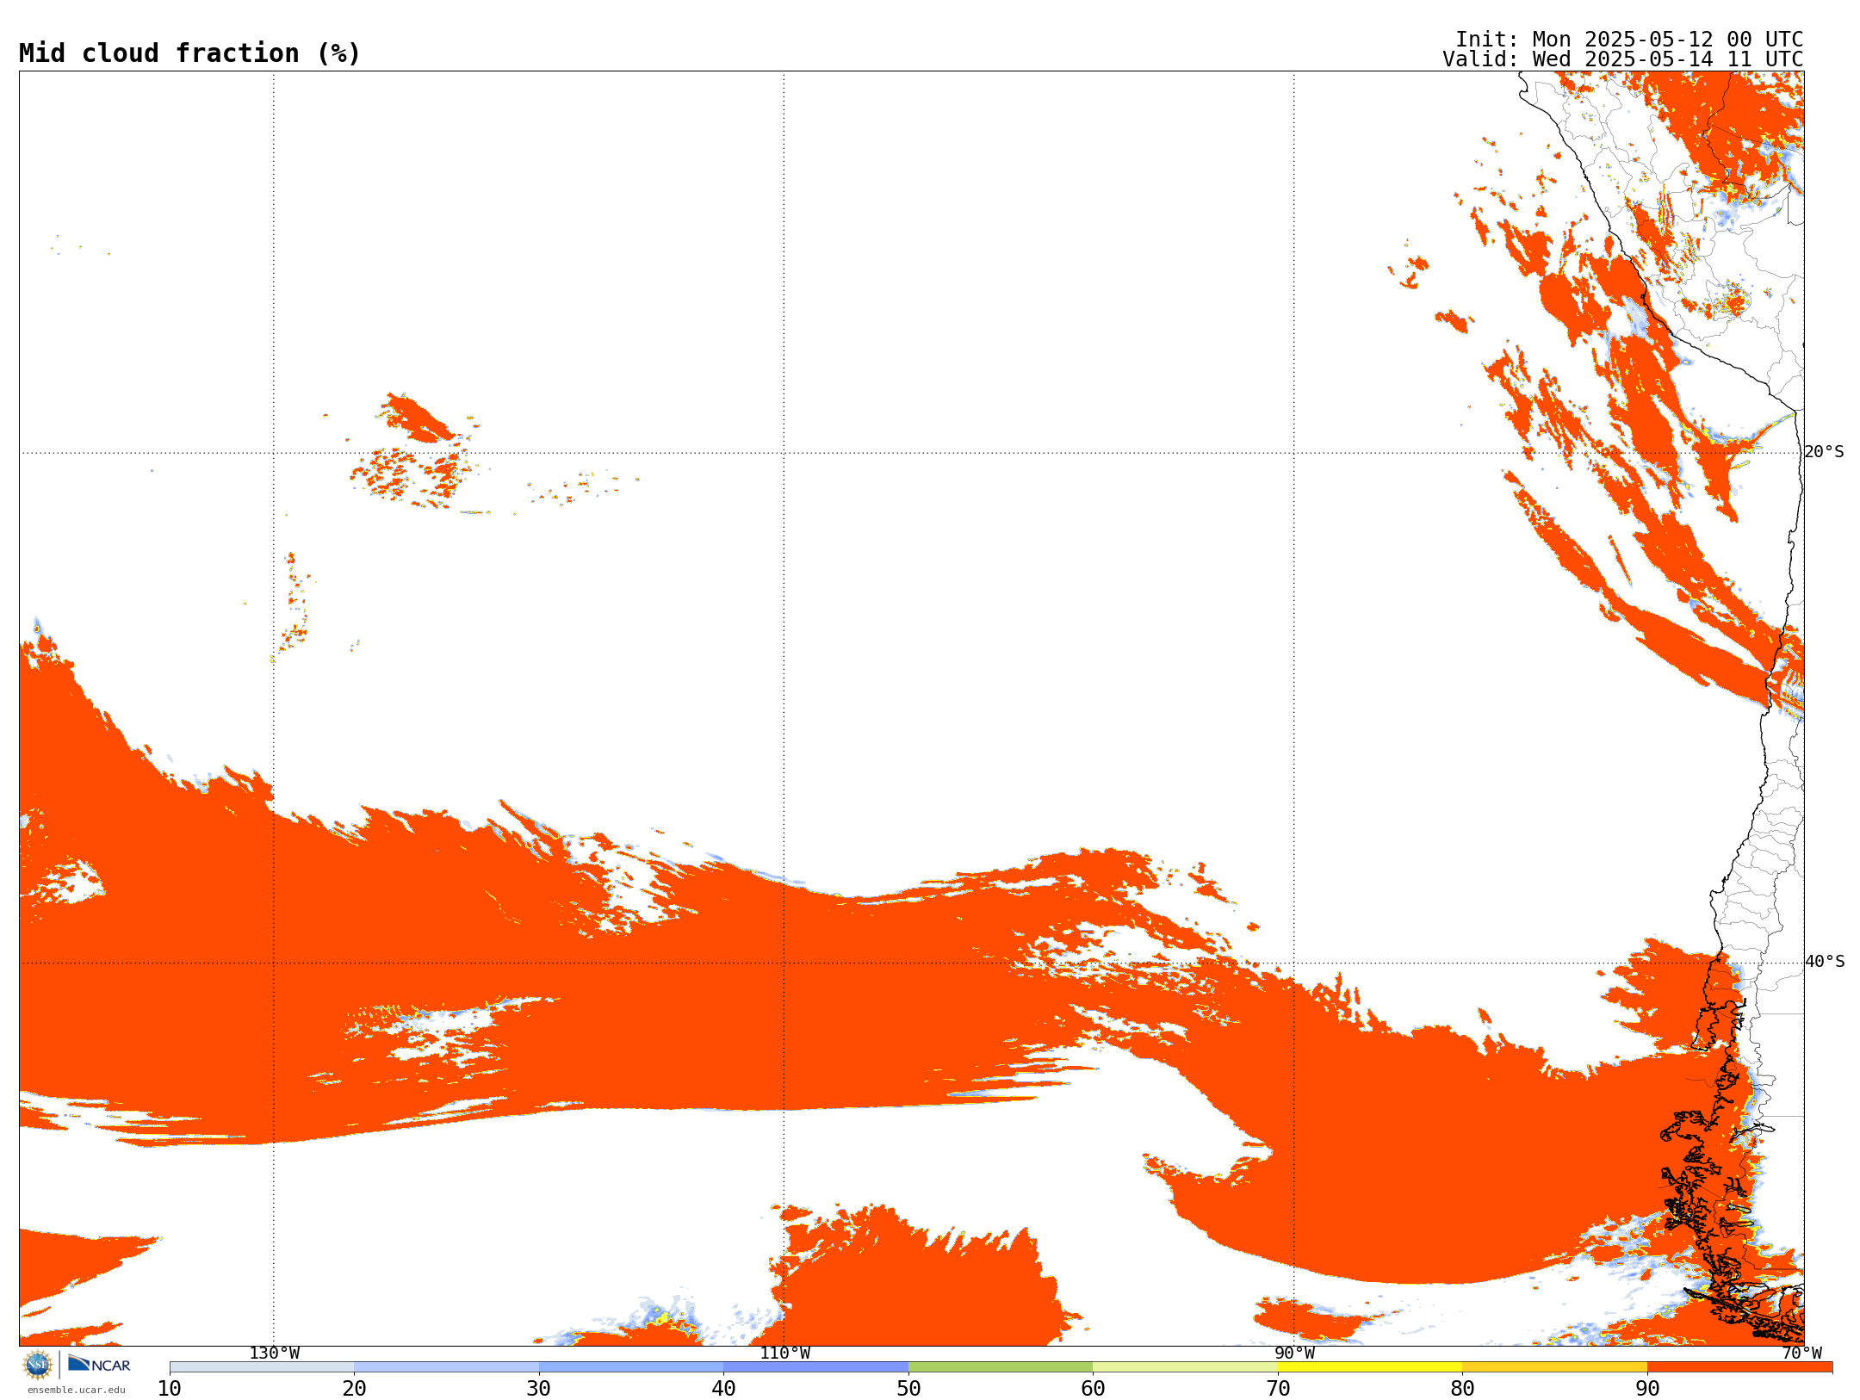Screen dimensions: 1860x1400
Task: Click the 40°S latitude label
Action: [x=1824, y=961]
